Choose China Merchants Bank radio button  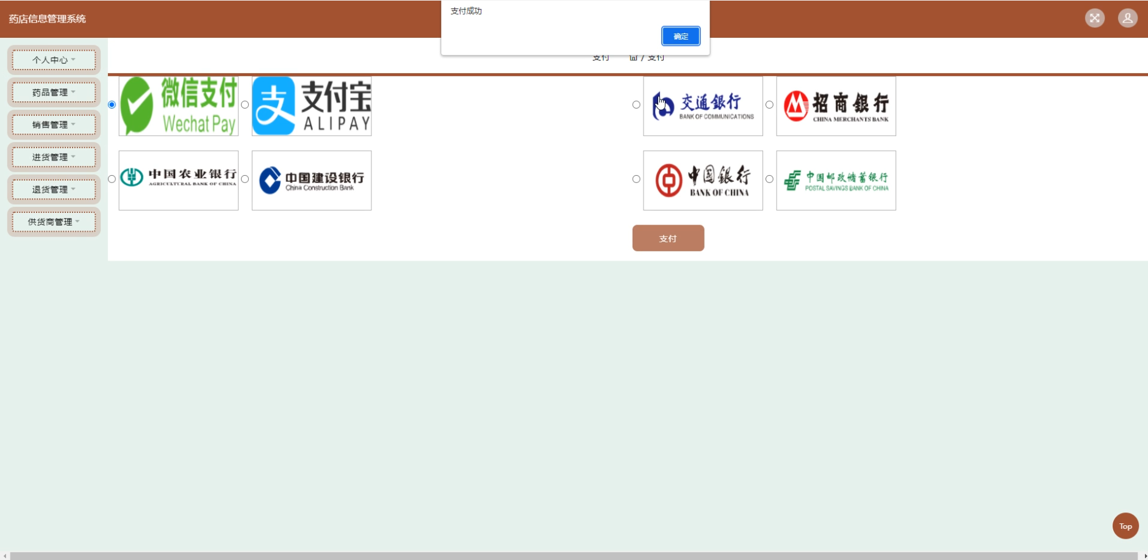[769, 105]
